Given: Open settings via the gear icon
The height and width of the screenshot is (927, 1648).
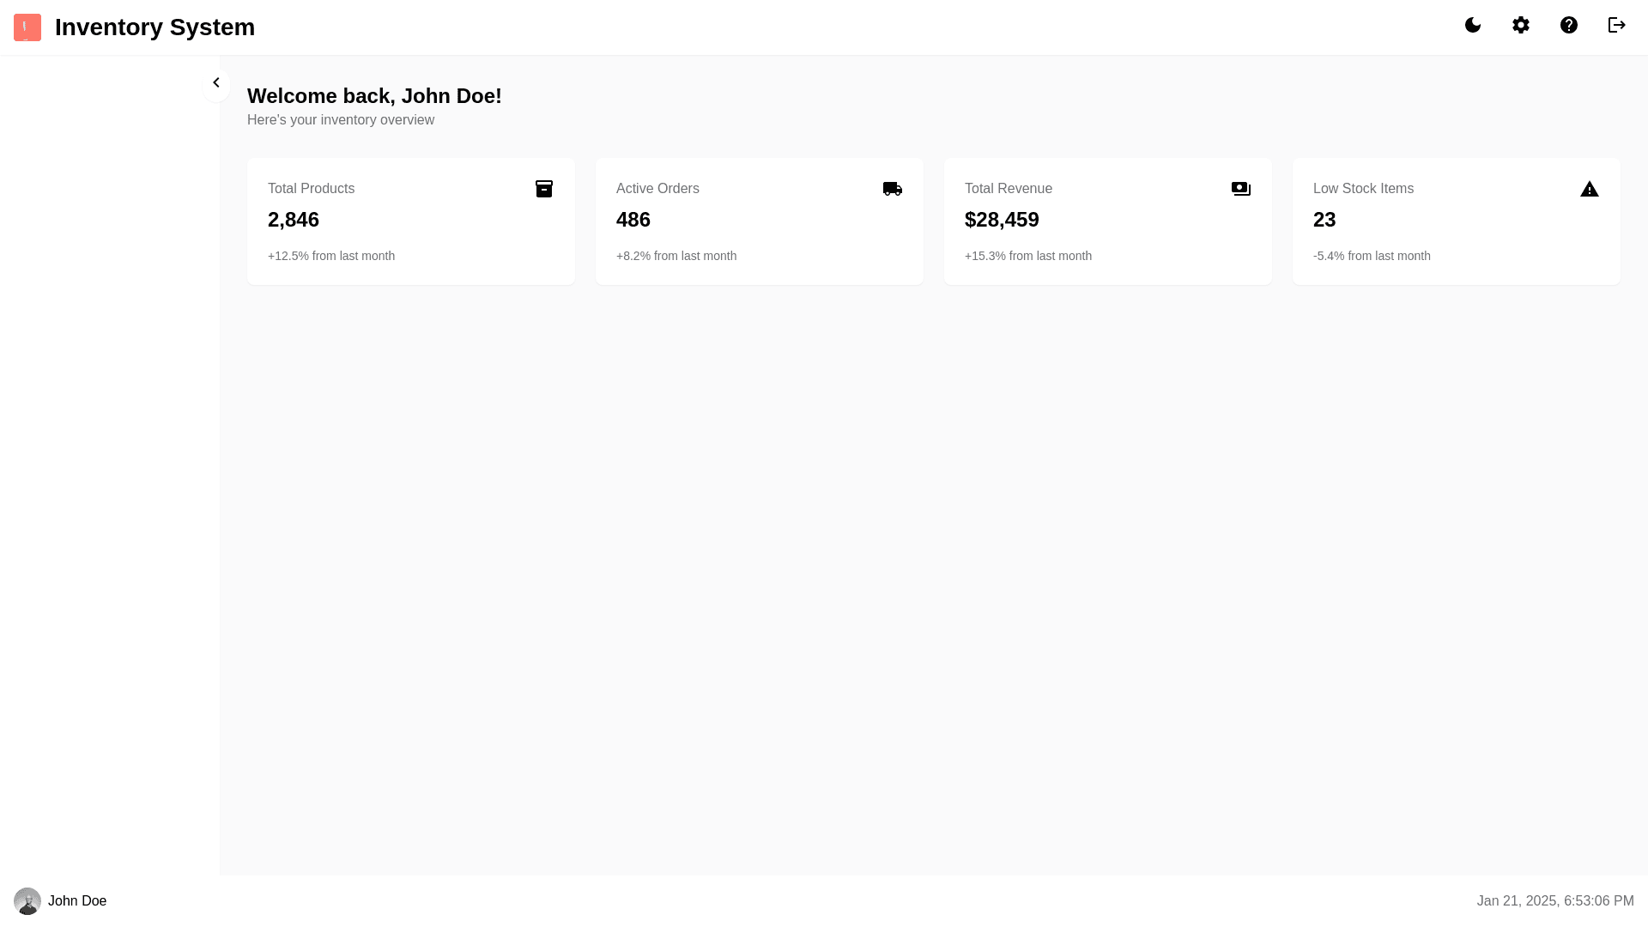Looking at the screenshot, I should coord(1521,26).
